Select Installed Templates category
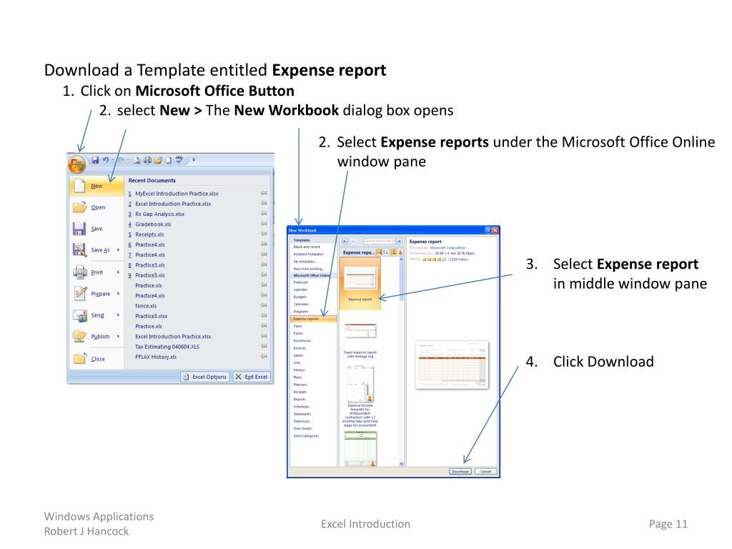Image resolution: width=732 pixels, height=549 pixels. (x=308, y=254)
